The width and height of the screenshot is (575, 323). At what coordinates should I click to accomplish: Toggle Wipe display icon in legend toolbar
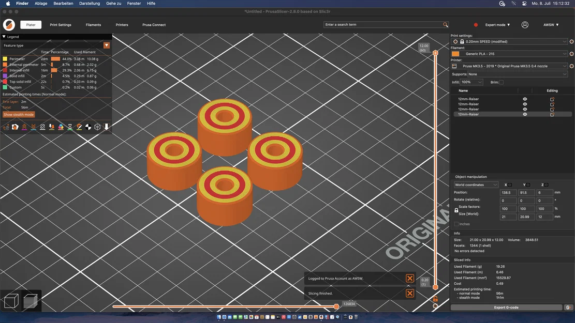[15, 127]
